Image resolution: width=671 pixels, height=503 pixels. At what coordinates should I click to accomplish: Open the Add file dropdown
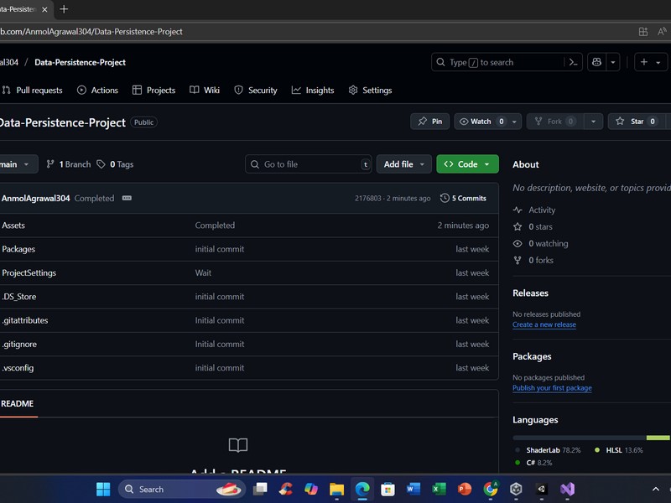click(403, 164)
